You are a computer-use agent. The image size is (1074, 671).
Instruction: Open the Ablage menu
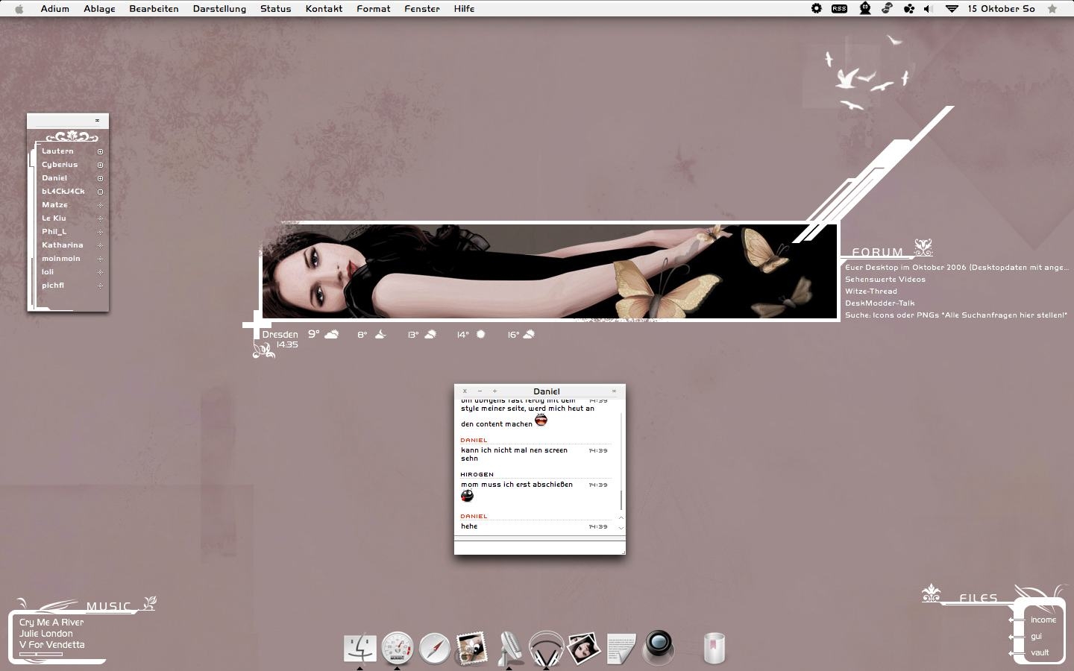click(x=99, y=9)
